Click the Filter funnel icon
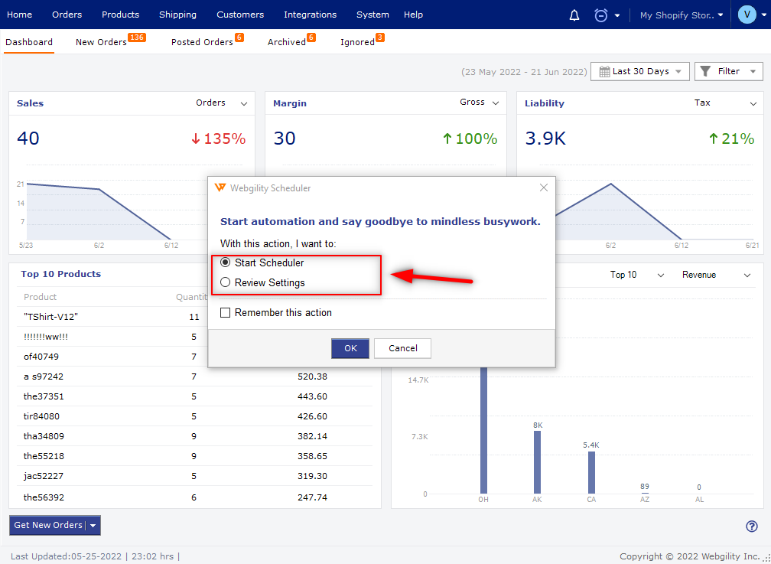Screen dimensions: 771x564 click(x=705, y=72)
